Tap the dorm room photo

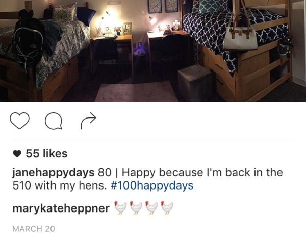153,51
